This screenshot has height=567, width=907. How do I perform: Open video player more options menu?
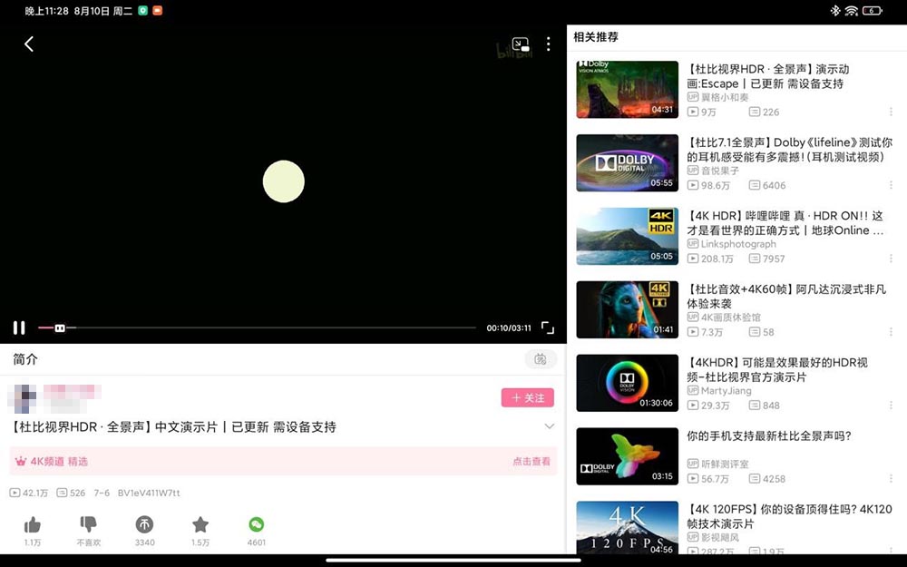click(x=549, y=44)
